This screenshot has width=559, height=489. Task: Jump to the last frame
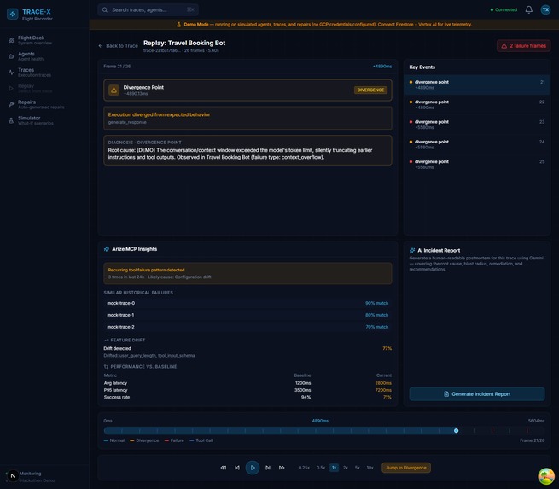[282, 468]
